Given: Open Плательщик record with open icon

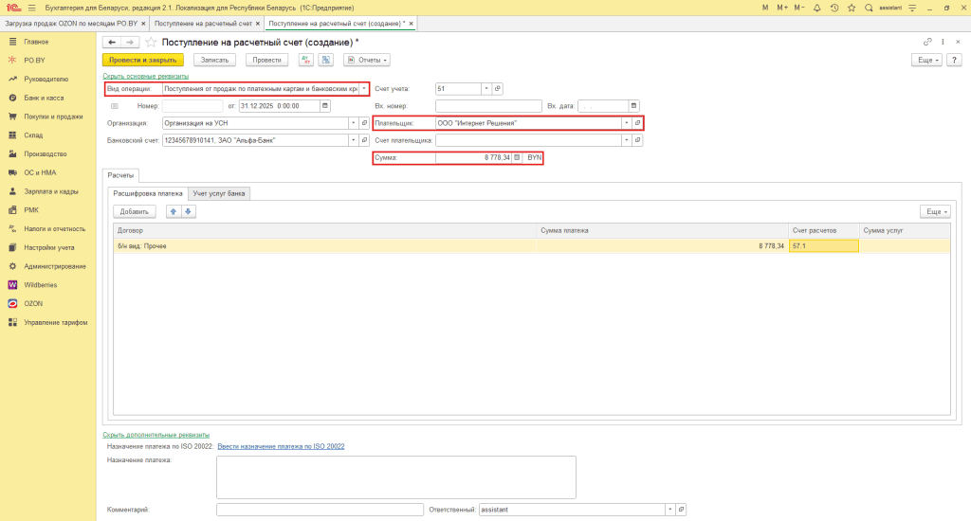Looking at the screenshot, I should pyautogui.click(x=637, y=123).
